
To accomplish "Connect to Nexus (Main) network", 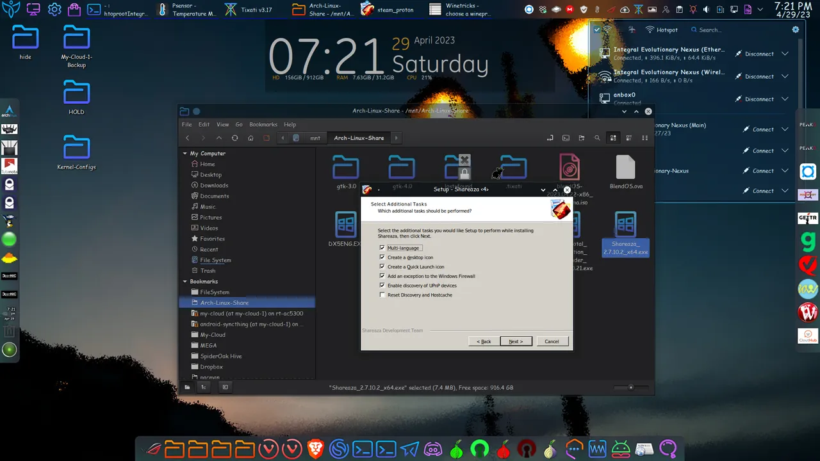I will (758, 129).
